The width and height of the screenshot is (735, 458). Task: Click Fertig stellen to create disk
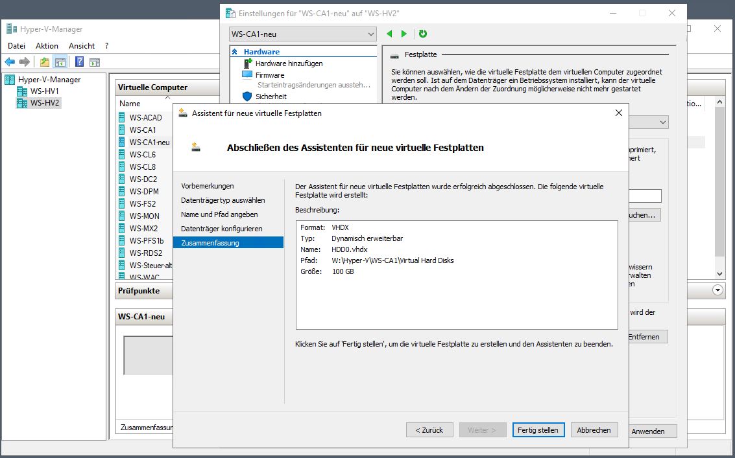(x=538, y=430)
